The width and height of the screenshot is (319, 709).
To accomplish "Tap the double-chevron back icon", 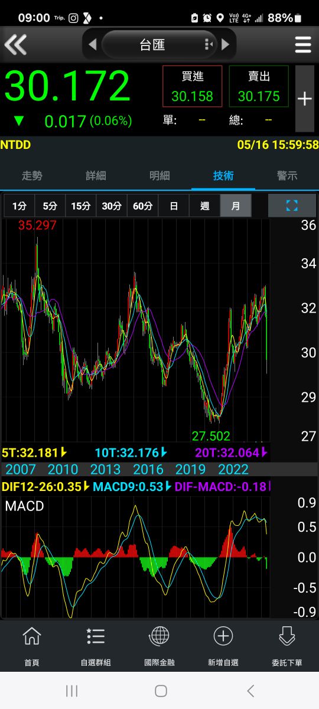I will click(16, 44).
